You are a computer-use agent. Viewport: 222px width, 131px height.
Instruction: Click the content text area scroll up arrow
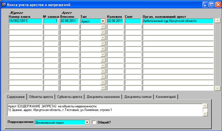tap(205, 106)
